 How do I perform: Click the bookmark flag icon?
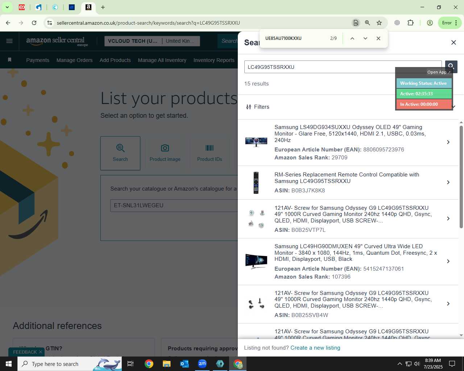point(10,60)
